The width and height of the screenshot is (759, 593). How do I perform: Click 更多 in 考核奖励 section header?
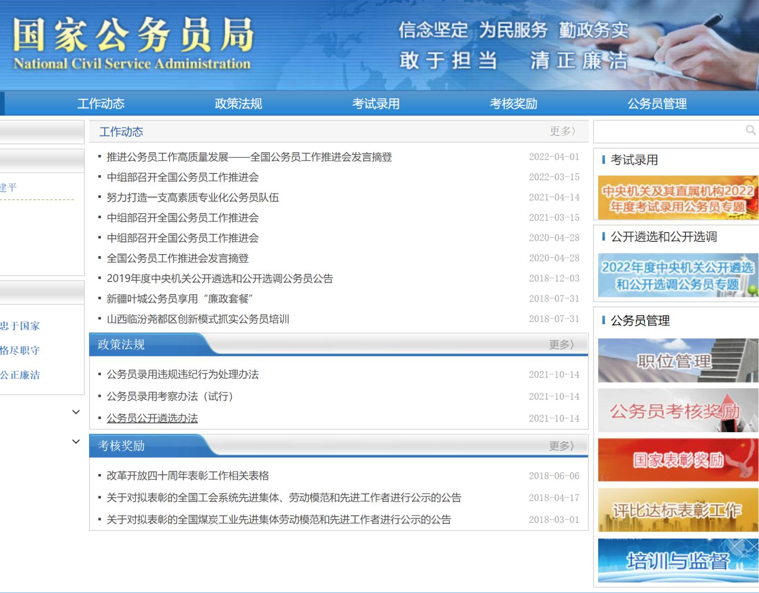pyautogui.click(x=562, y=446)
